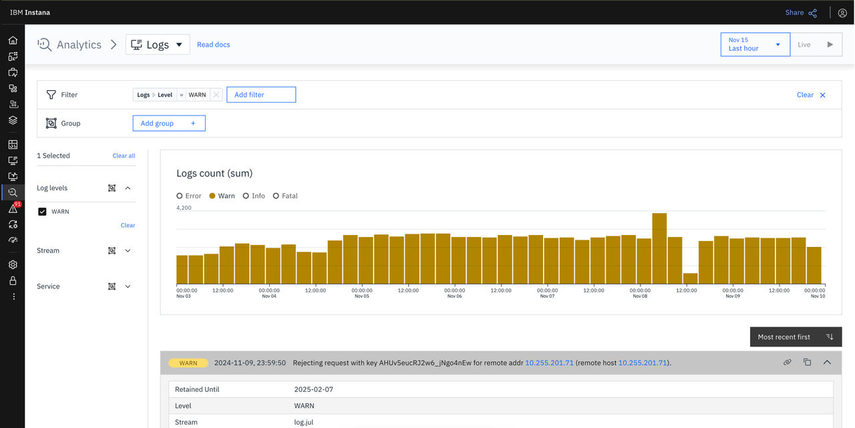Open the monitor-with-chart icon in sidebar
Image resolution: width=855 pixels, height=428 pixels.
coord(13,176)
